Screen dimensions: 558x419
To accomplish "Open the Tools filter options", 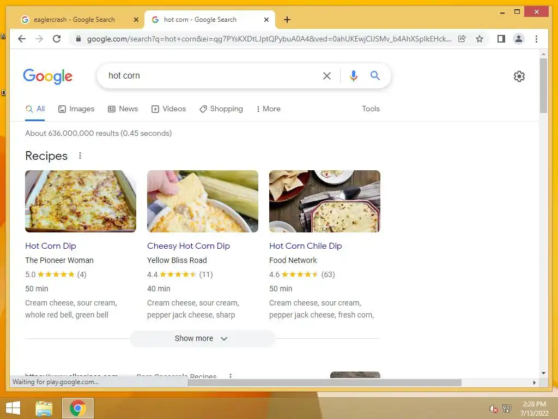I will [371, 109].
